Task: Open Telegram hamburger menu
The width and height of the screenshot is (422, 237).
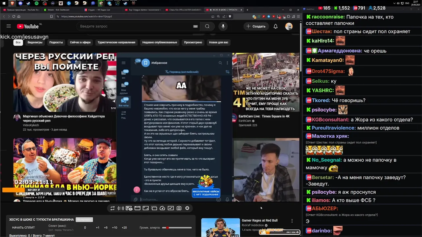Action: pos(124,63)
